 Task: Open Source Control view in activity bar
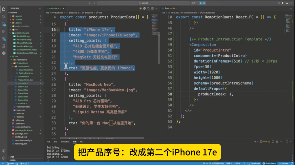coord(3,24)
